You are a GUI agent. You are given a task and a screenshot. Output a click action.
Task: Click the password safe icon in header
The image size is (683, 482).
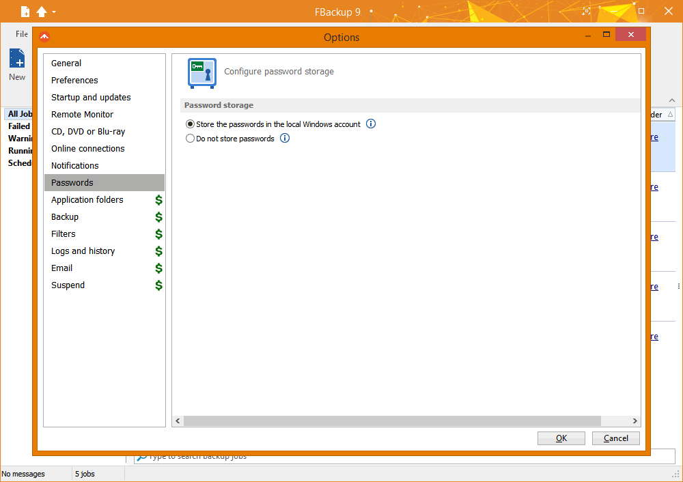202,73
